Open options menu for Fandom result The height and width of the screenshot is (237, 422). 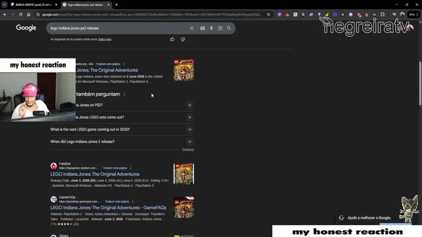coord(131,168)
